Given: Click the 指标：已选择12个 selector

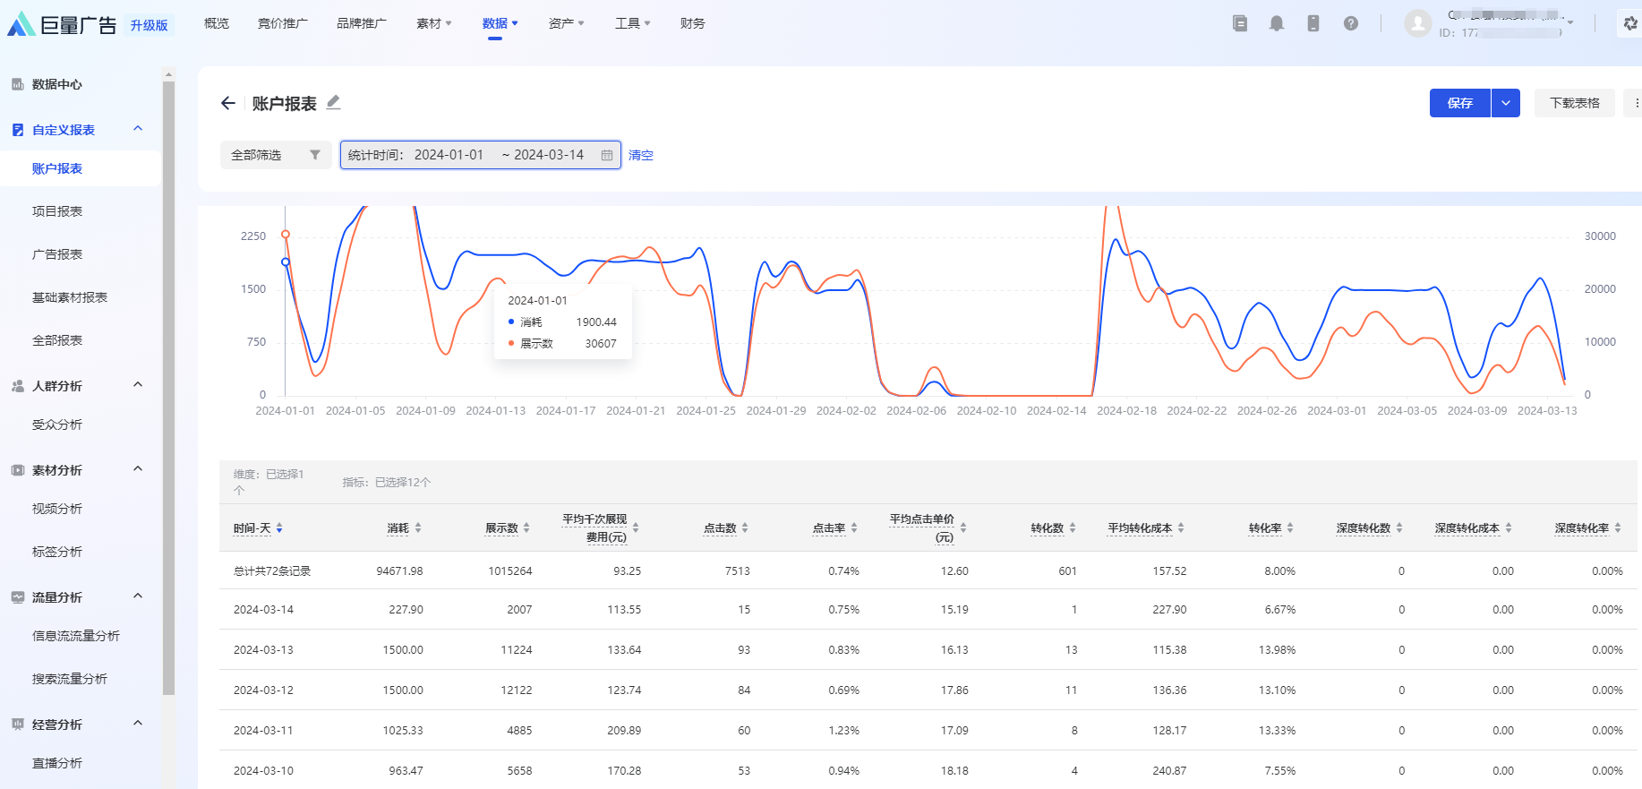Looking at the screenshot, I should [387, 482].
